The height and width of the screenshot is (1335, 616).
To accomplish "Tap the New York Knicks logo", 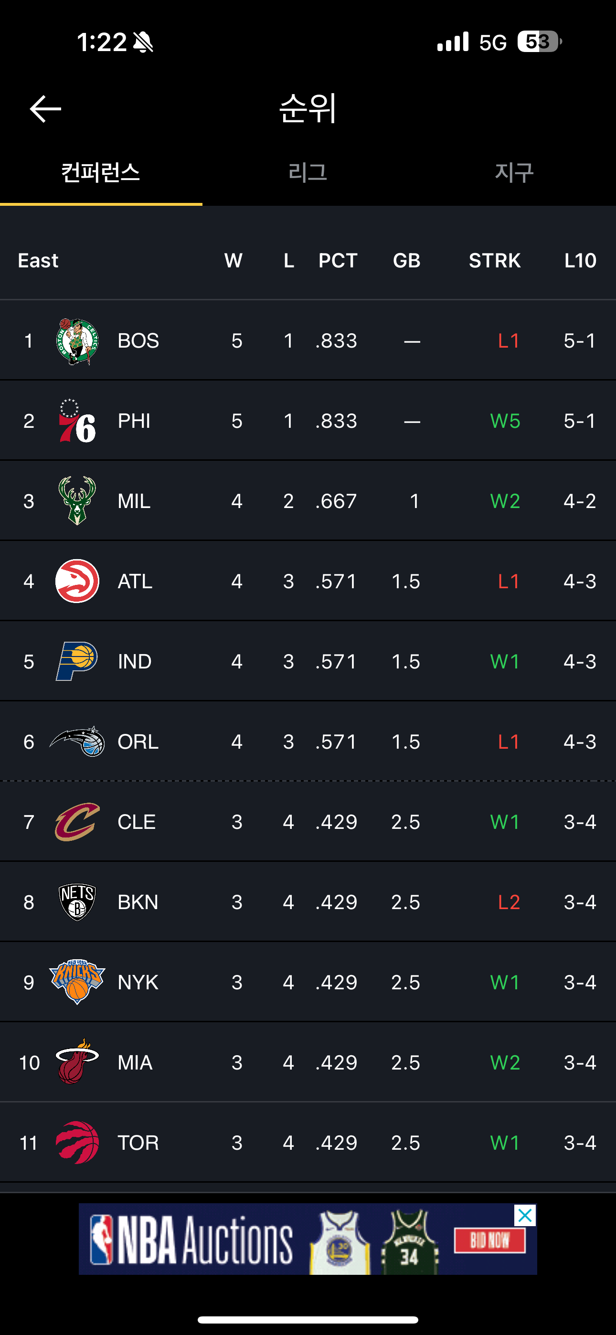I will tap(77, 982).
